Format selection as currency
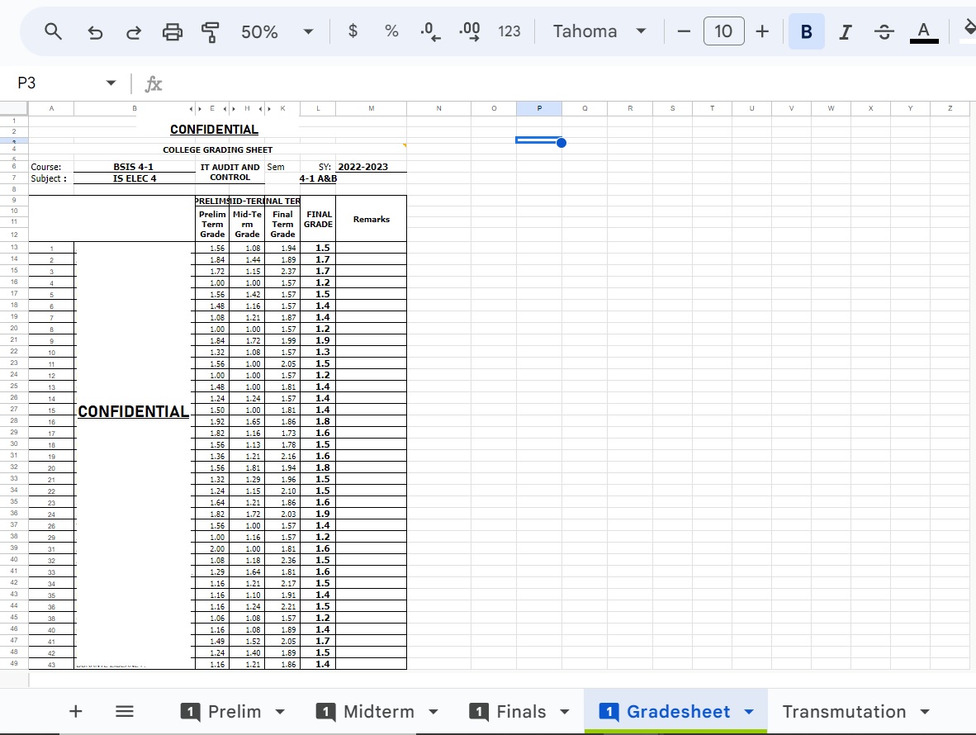Screen dimensions: 976x735 353,31
